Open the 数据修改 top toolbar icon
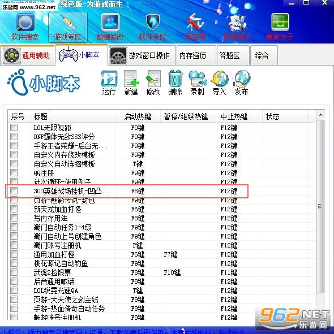334x334 pixels. 110,22
